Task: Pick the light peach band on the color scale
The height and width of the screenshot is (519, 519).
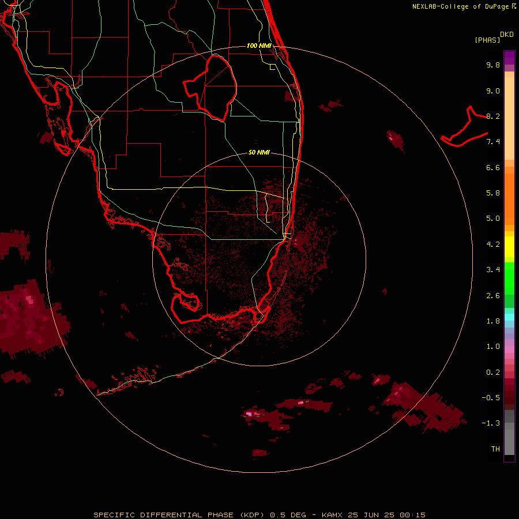Action: click(x=509, y=118)
